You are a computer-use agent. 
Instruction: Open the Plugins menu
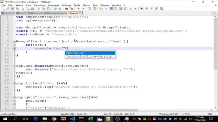click(x=105, y=5)
